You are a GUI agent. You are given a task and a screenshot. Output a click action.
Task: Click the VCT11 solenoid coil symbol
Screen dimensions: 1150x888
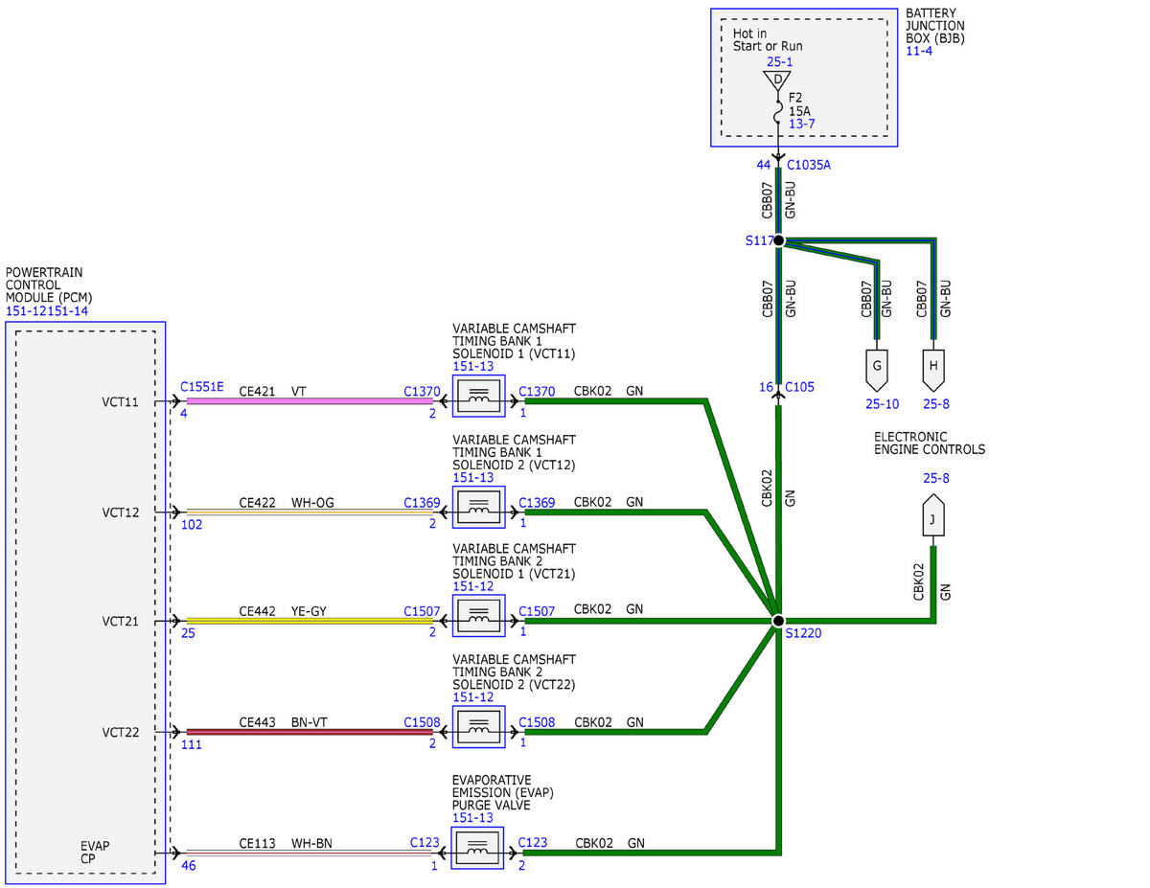tap(478, 396)
